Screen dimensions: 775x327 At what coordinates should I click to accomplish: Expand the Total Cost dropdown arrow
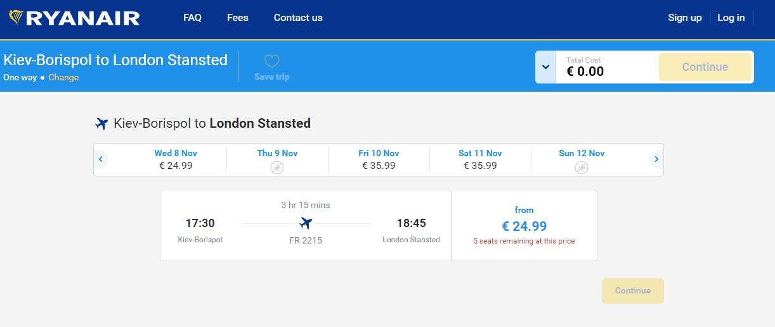[x=545, y=67]
